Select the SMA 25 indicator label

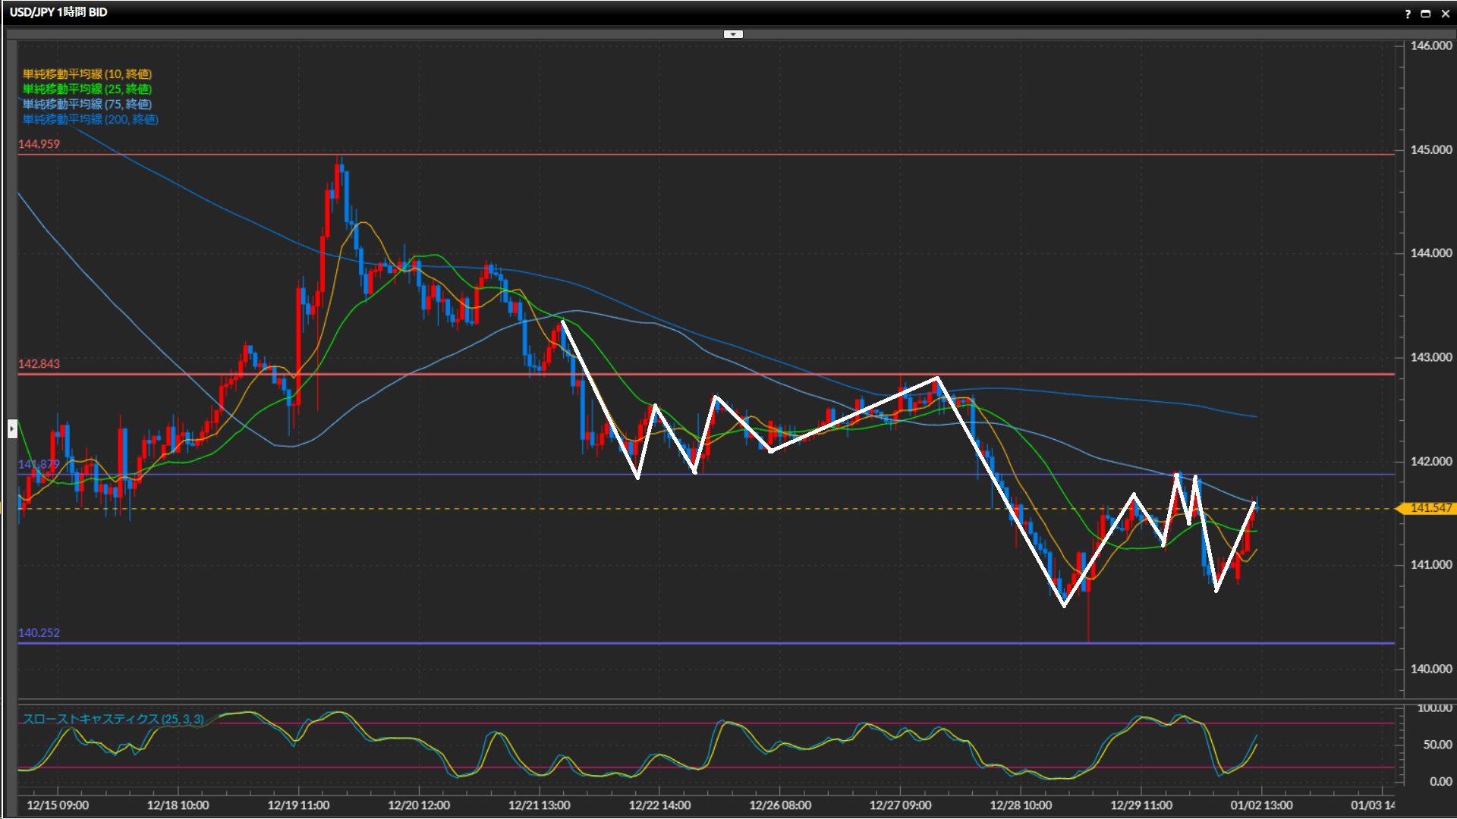click(87, 89)
